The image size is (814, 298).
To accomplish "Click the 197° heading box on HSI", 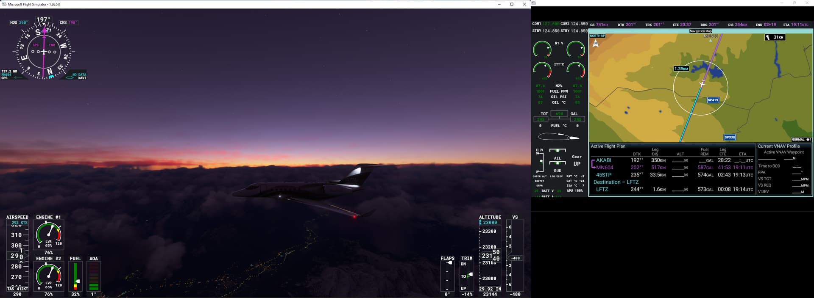I will pos(44,19).
